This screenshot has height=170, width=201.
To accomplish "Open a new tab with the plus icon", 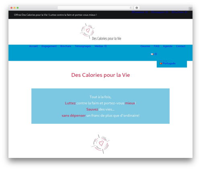I will pos(191,9).
